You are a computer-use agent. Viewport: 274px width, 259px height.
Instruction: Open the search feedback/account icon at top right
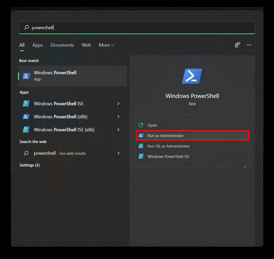tap(237, 45)
